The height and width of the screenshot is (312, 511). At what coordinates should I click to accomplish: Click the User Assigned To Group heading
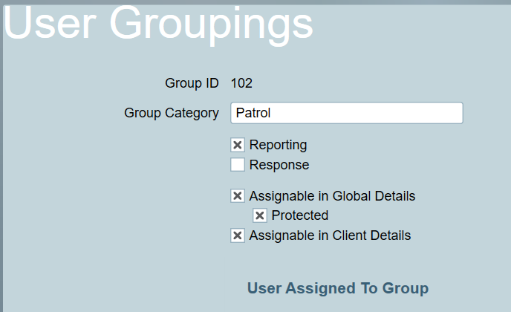click(x=338, y=288)
